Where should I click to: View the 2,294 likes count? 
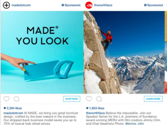click(14, 108)
